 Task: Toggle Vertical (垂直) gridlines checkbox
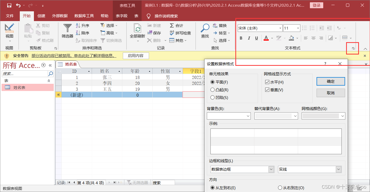coord(267,90)
